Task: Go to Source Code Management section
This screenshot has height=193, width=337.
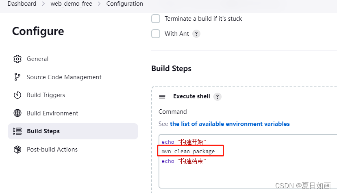Action: click(x=64, y=77)
